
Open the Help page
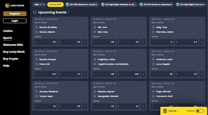(x=6, y=66)
